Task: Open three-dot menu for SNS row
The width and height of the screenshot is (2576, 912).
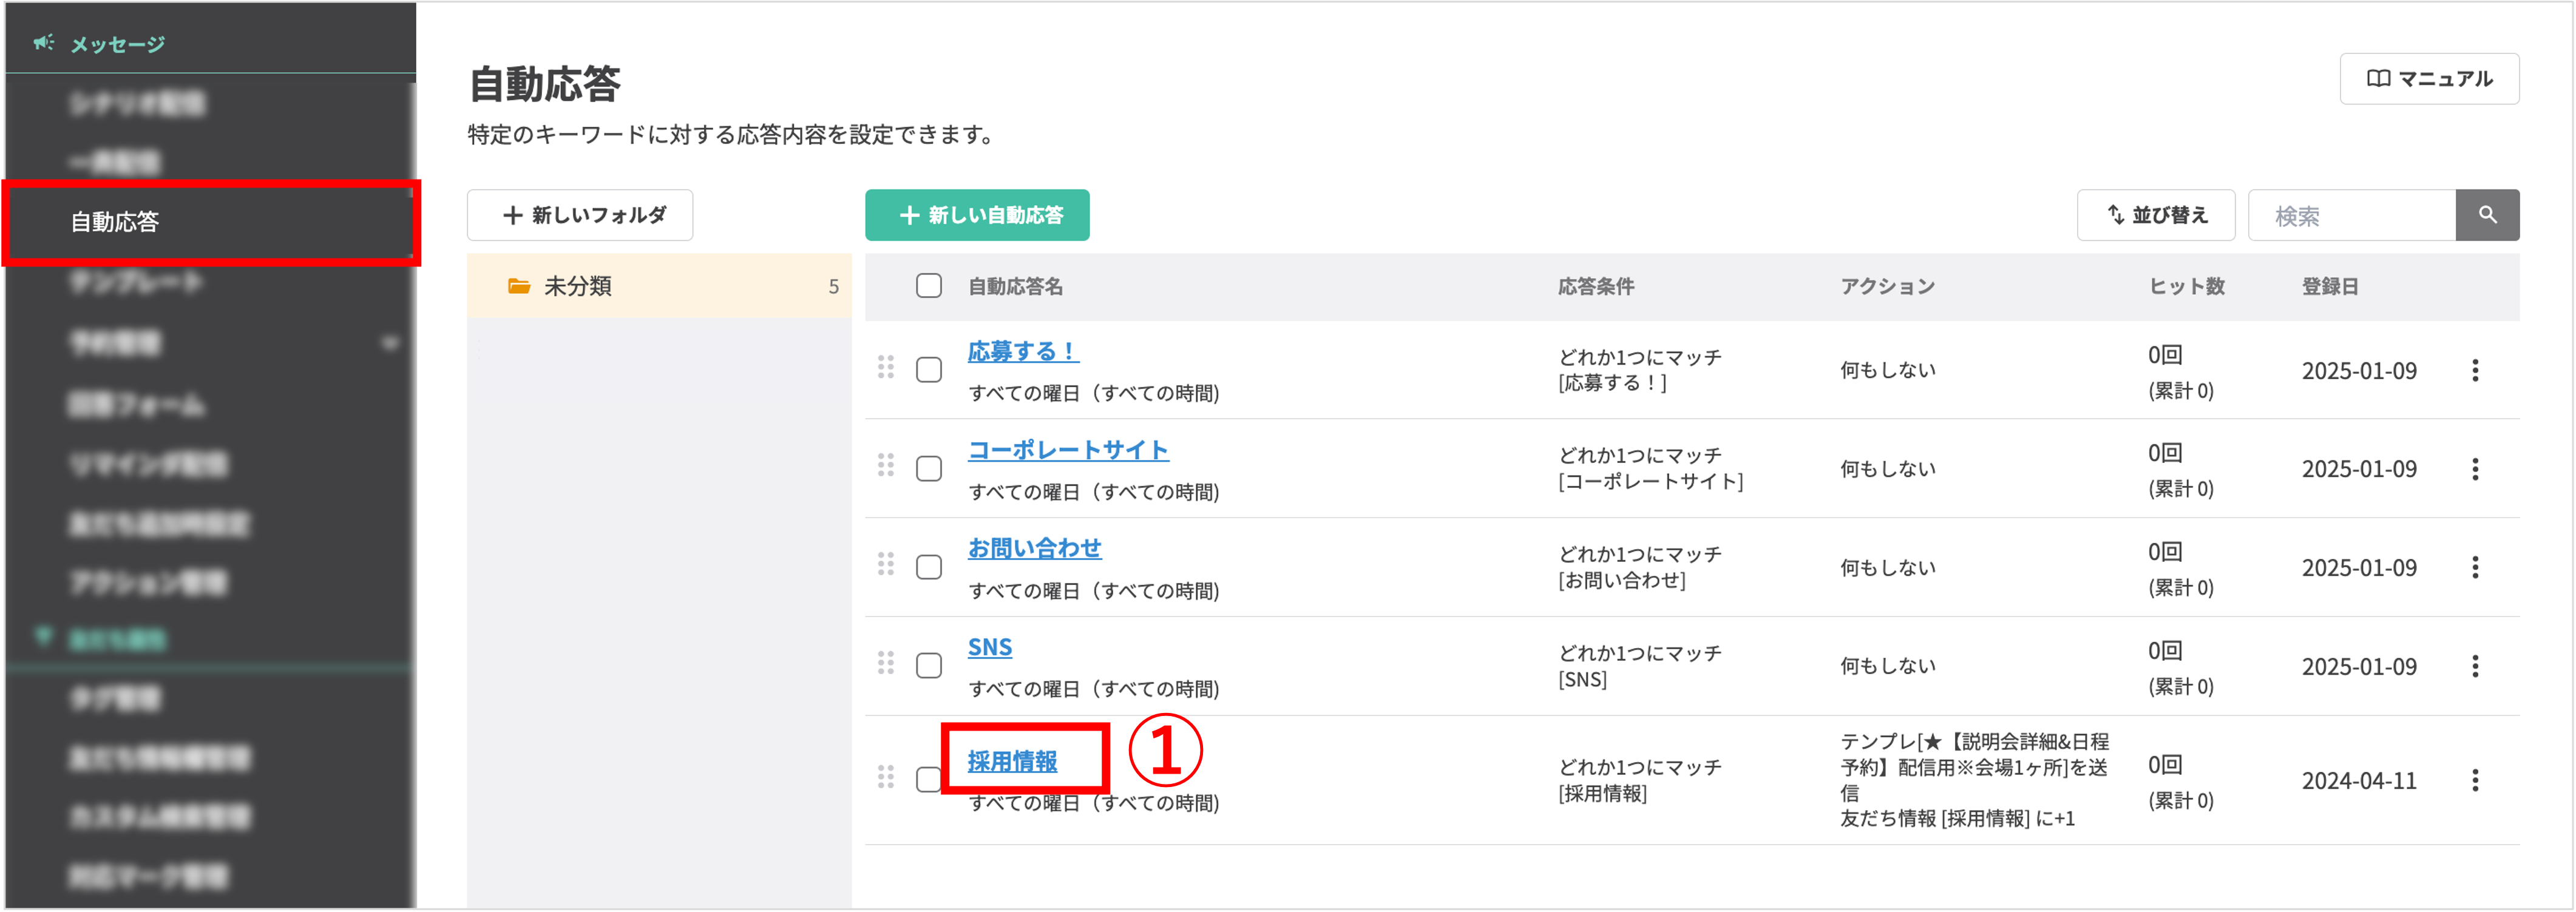Action: point(2475,666)
